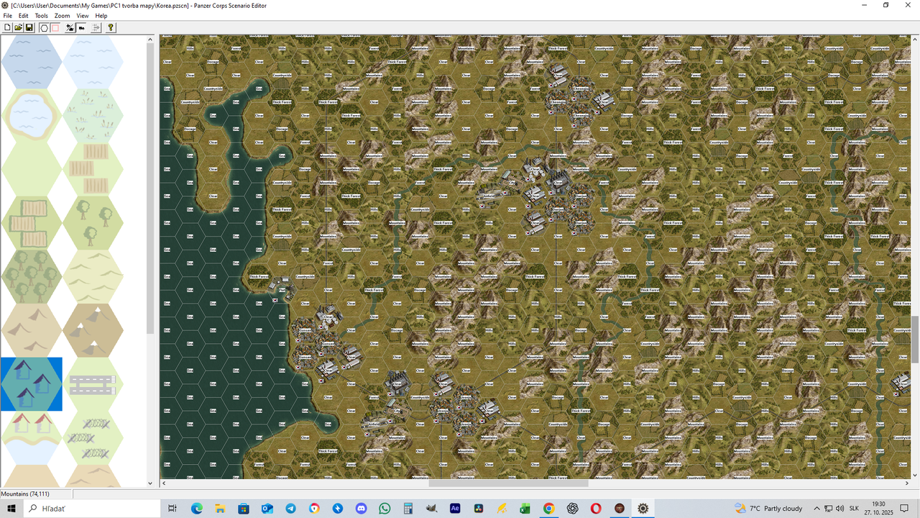Open help via the question mark icon
This screenshot has width=920, height=518.
[x=111, y=27]
